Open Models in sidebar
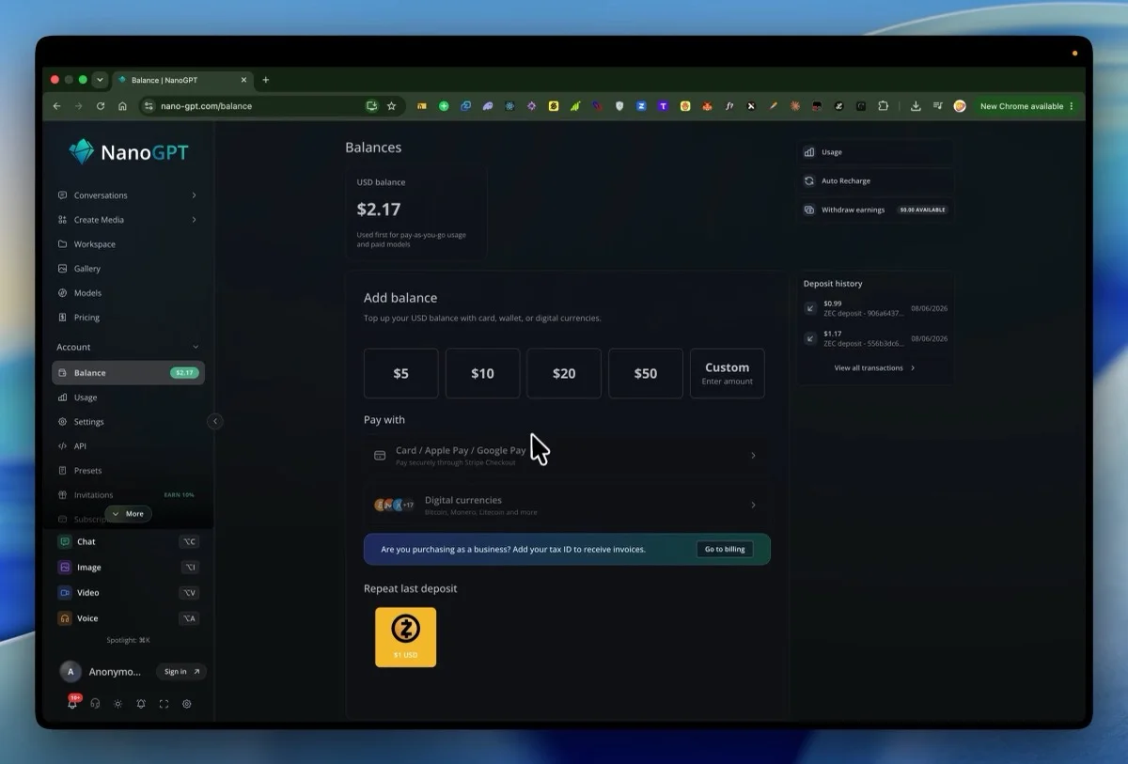Viewport: 1128px width, 764px height. pyautogui.click(x=128, y=293)
